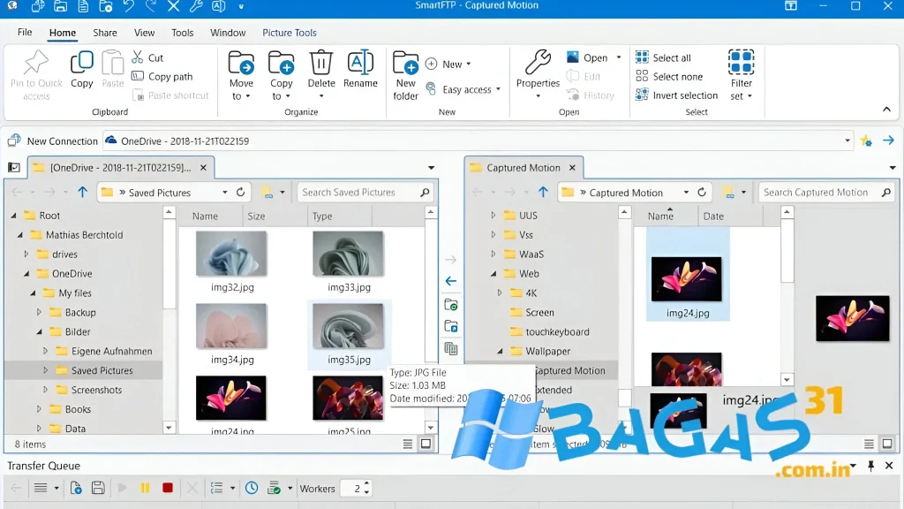Expand the Backup folder node
Screen dimensions: 904x509
tap(39, 312)
